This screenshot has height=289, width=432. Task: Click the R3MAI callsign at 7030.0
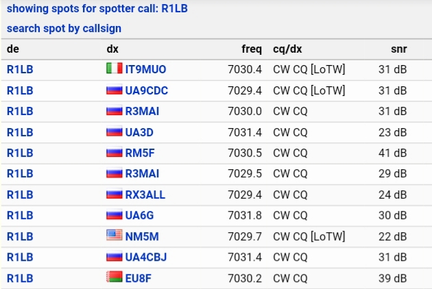click(142, 111)
